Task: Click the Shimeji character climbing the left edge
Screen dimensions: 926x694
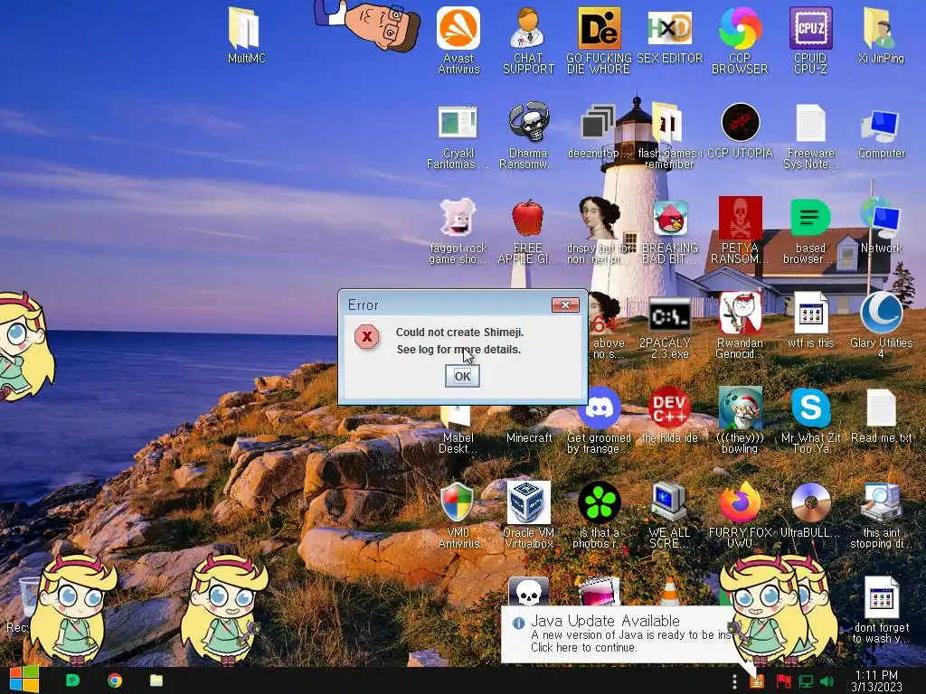Action: [x=24, y=347]
